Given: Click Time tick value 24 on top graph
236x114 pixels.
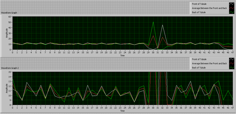Looking at the screenshot, I should point(125,53).
